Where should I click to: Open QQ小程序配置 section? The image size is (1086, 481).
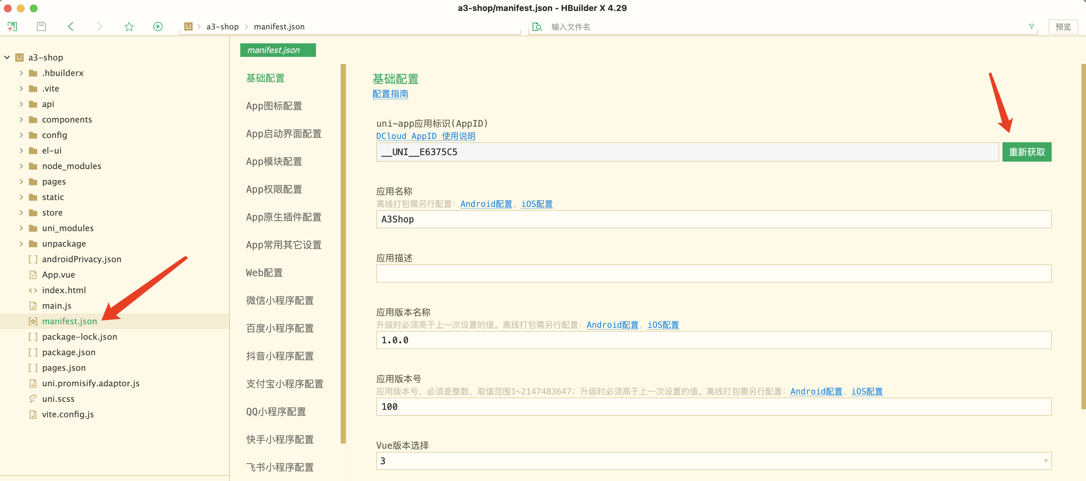click(x=276, y=412)
